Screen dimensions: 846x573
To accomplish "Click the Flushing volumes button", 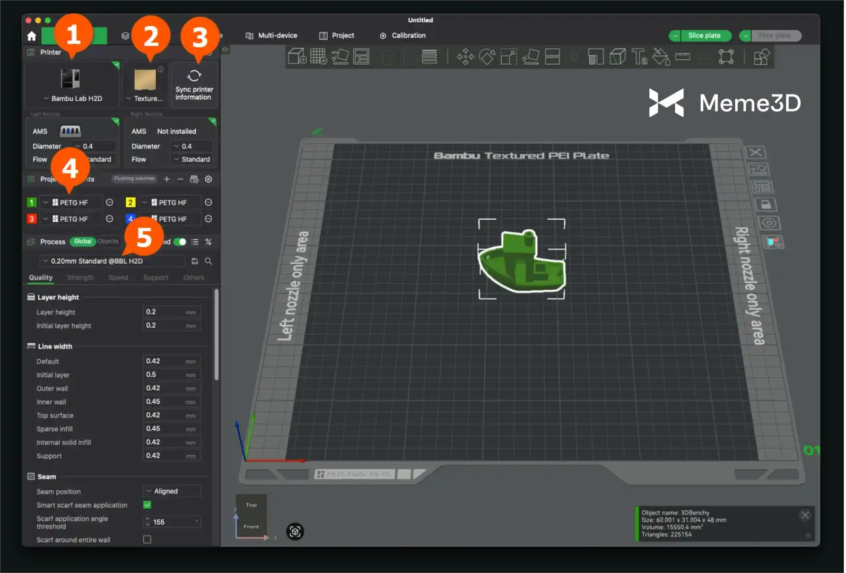I will tap(134, 179).
